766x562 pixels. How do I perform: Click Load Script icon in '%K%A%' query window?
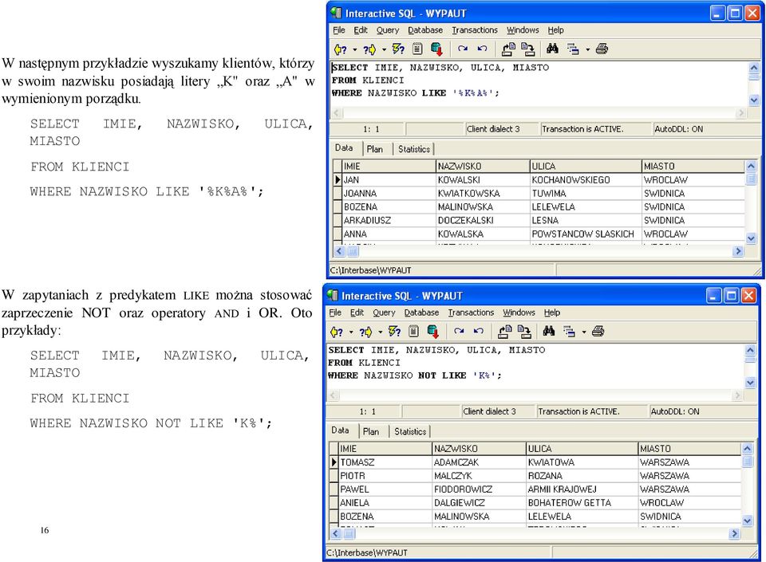click(508, 49)
